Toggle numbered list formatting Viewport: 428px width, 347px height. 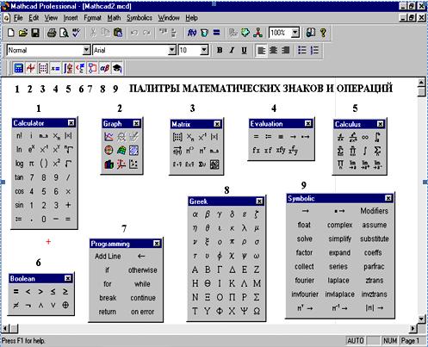314,50
